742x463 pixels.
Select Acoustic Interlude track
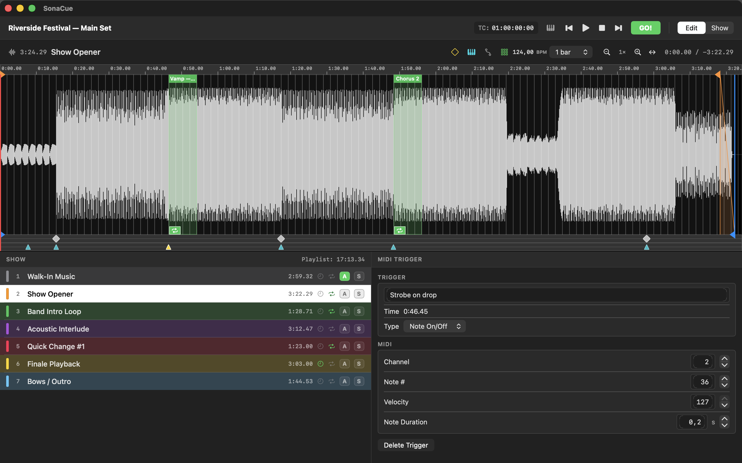point(185,329)
